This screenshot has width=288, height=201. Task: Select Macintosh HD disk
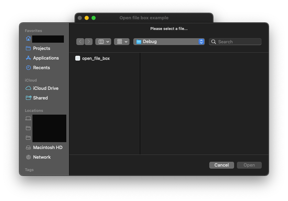coord(47,148)
